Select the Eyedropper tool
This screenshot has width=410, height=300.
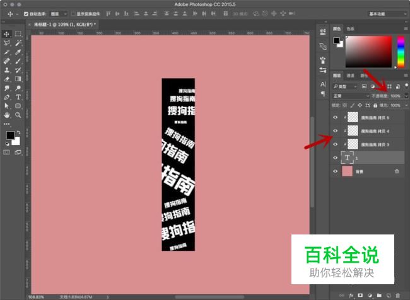coord(18,52)
